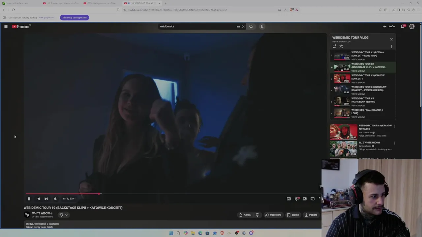422x237 pixels.
Task: Open subscription notification bell dropdown
Action: pos(63,215)
